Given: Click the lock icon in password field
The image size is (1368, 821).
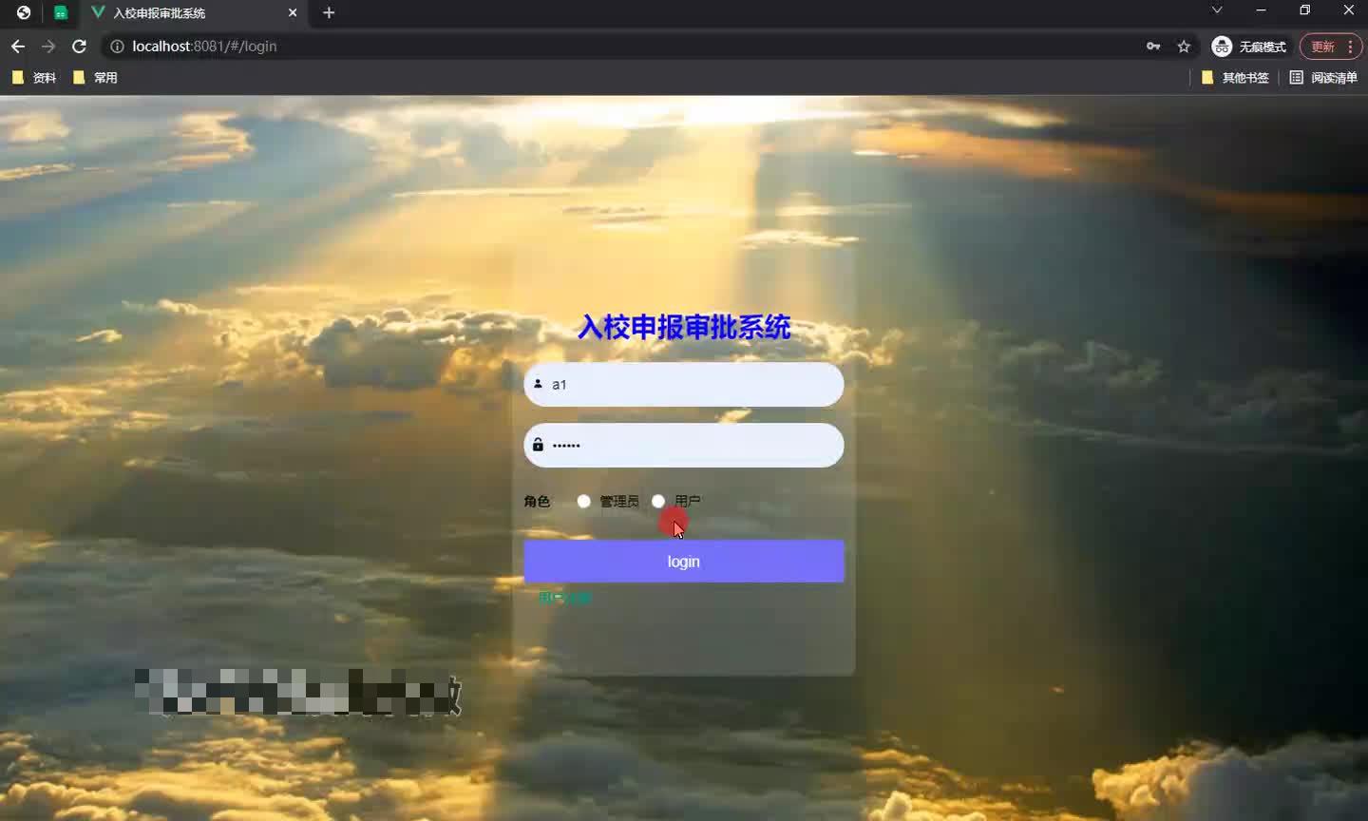Looking at the screenshot, I should tap(538, 445).
